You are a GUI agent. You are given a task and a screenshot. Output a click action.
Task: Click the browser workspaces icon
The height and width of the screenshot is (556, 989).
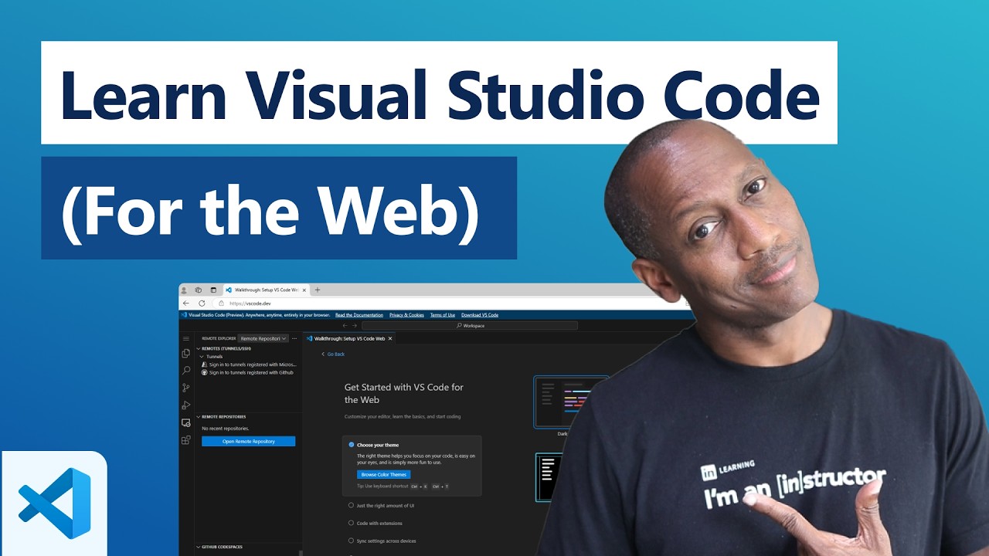pos(199,290)
